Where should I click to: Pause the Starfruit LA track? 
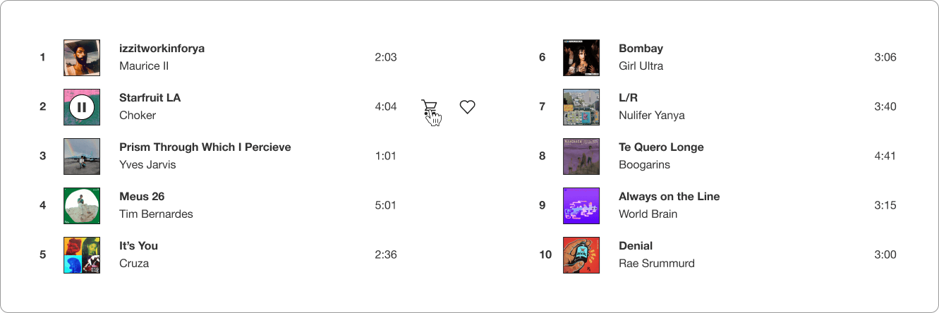82,107
